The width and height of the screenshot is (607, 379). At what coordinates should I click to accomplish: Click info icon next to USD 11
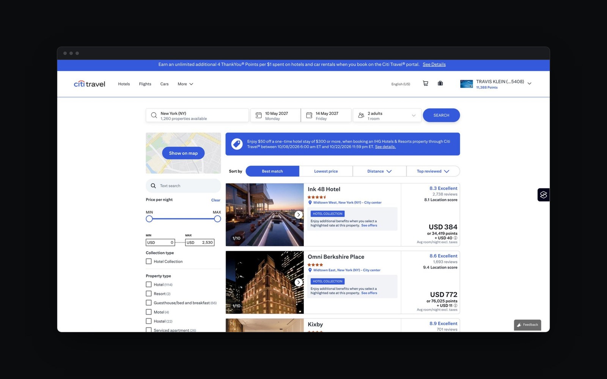(456, 305)
